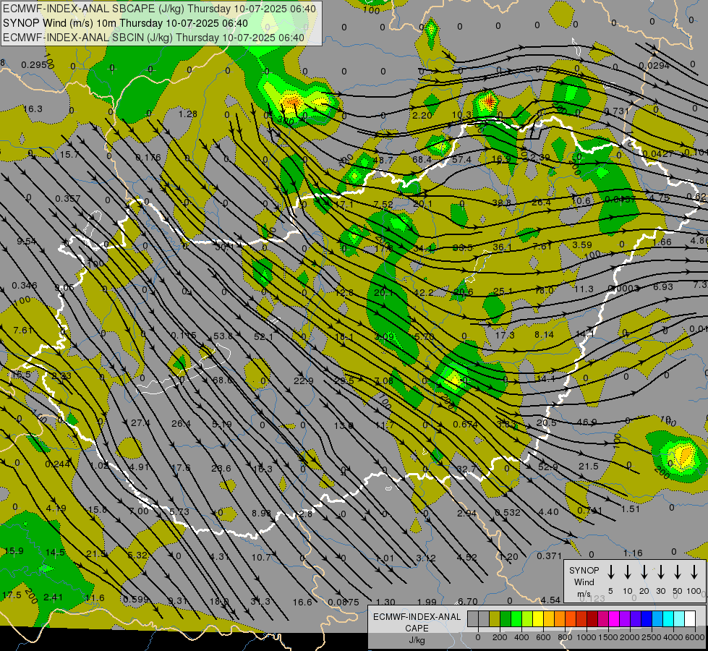Click the wind legend arrow labeled 50
This screenshot has width=708, height=651.
tap(678, 572)
